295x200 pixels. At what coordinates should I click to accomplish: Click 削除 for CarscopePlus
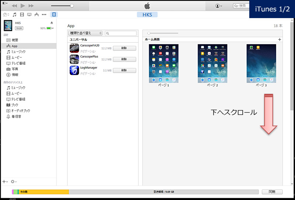pyautogui.click(x=124, y=59)
